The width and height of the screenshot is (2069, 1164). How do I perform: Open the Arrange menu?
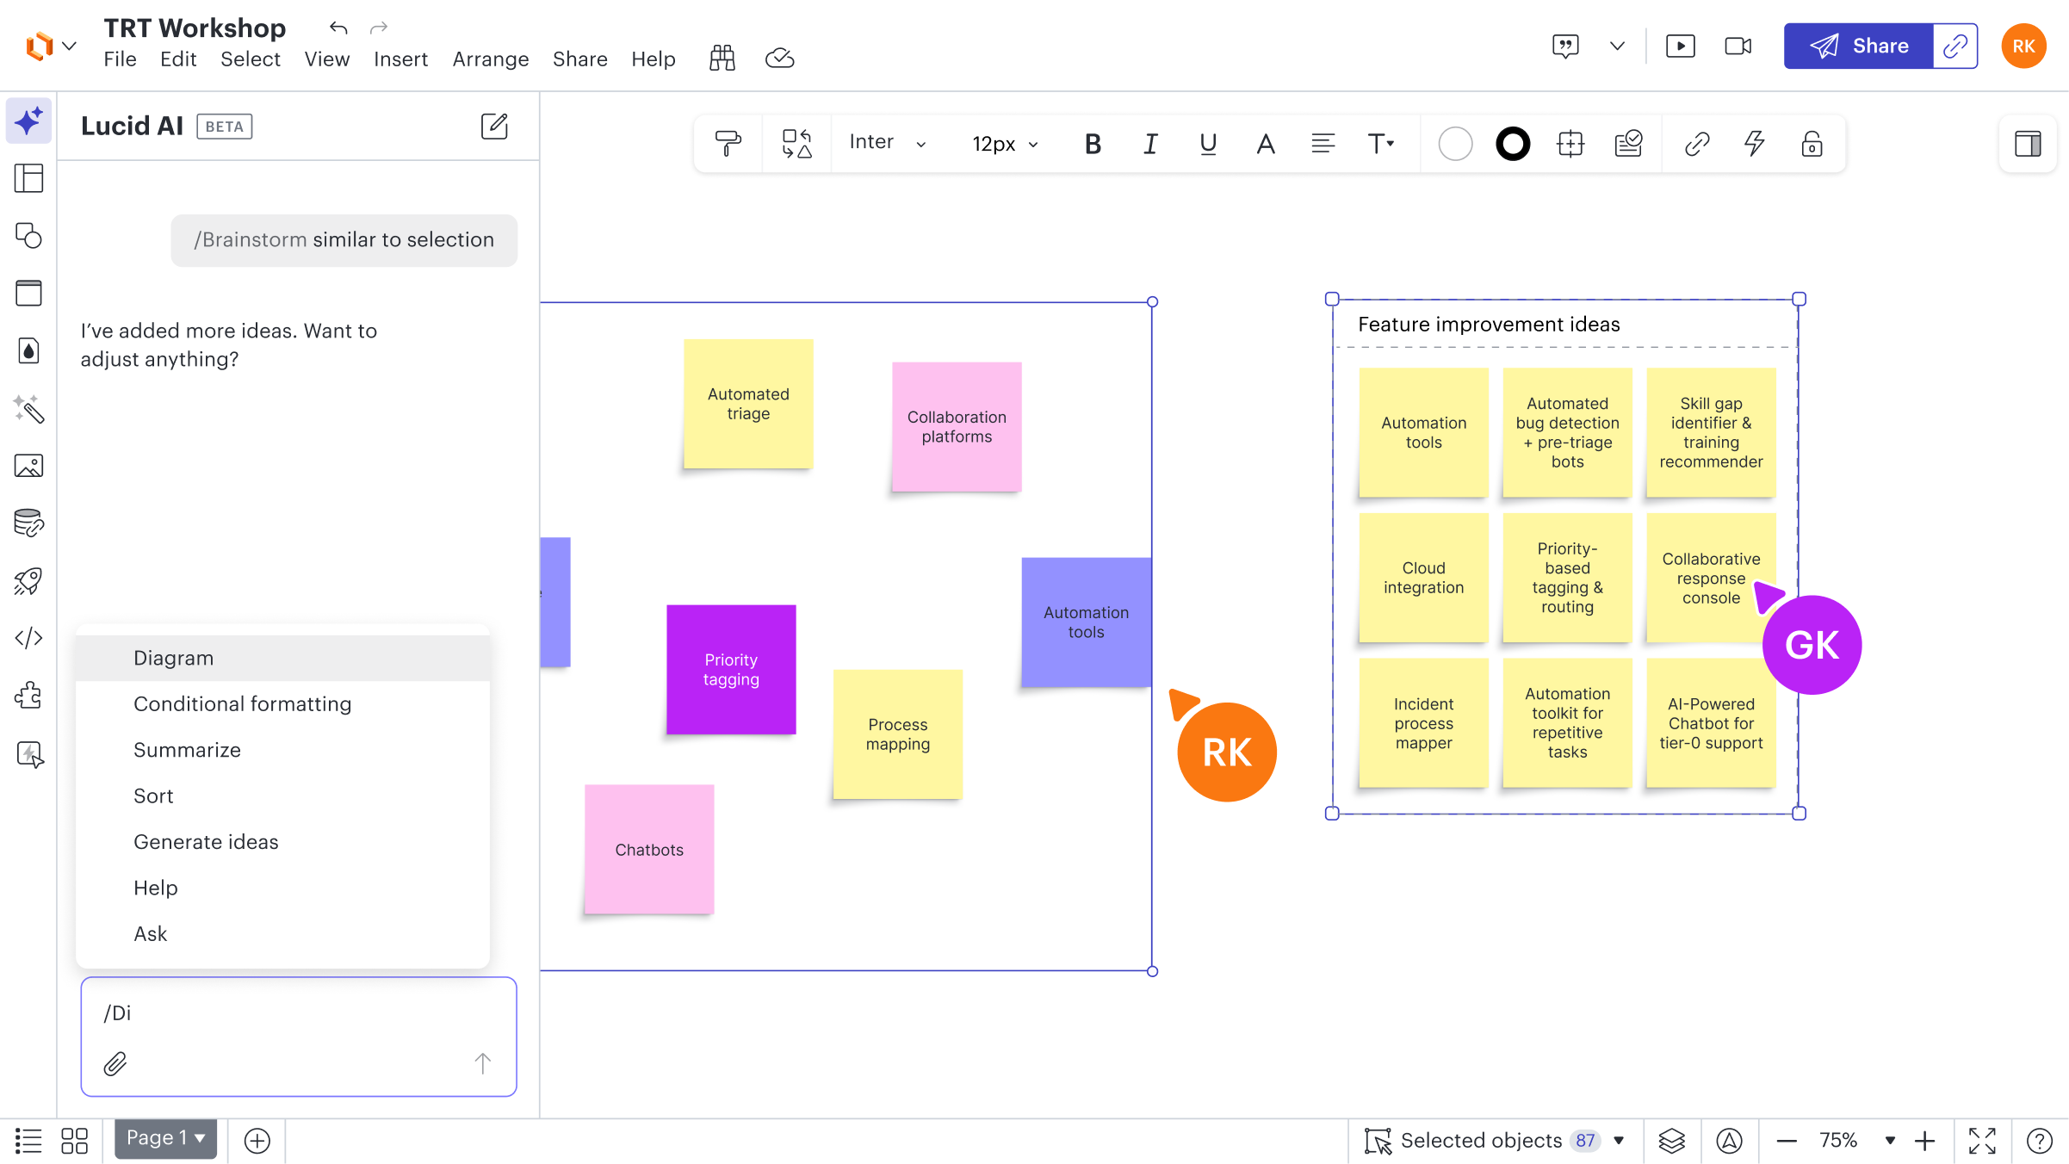click(491, 59)
